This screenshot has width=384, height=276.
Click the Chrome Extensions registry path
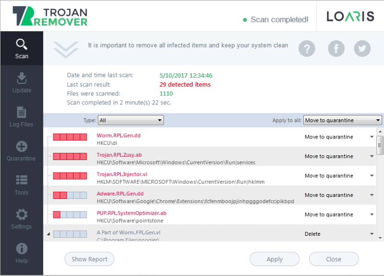pyautogui.click(x=196, y=202)
